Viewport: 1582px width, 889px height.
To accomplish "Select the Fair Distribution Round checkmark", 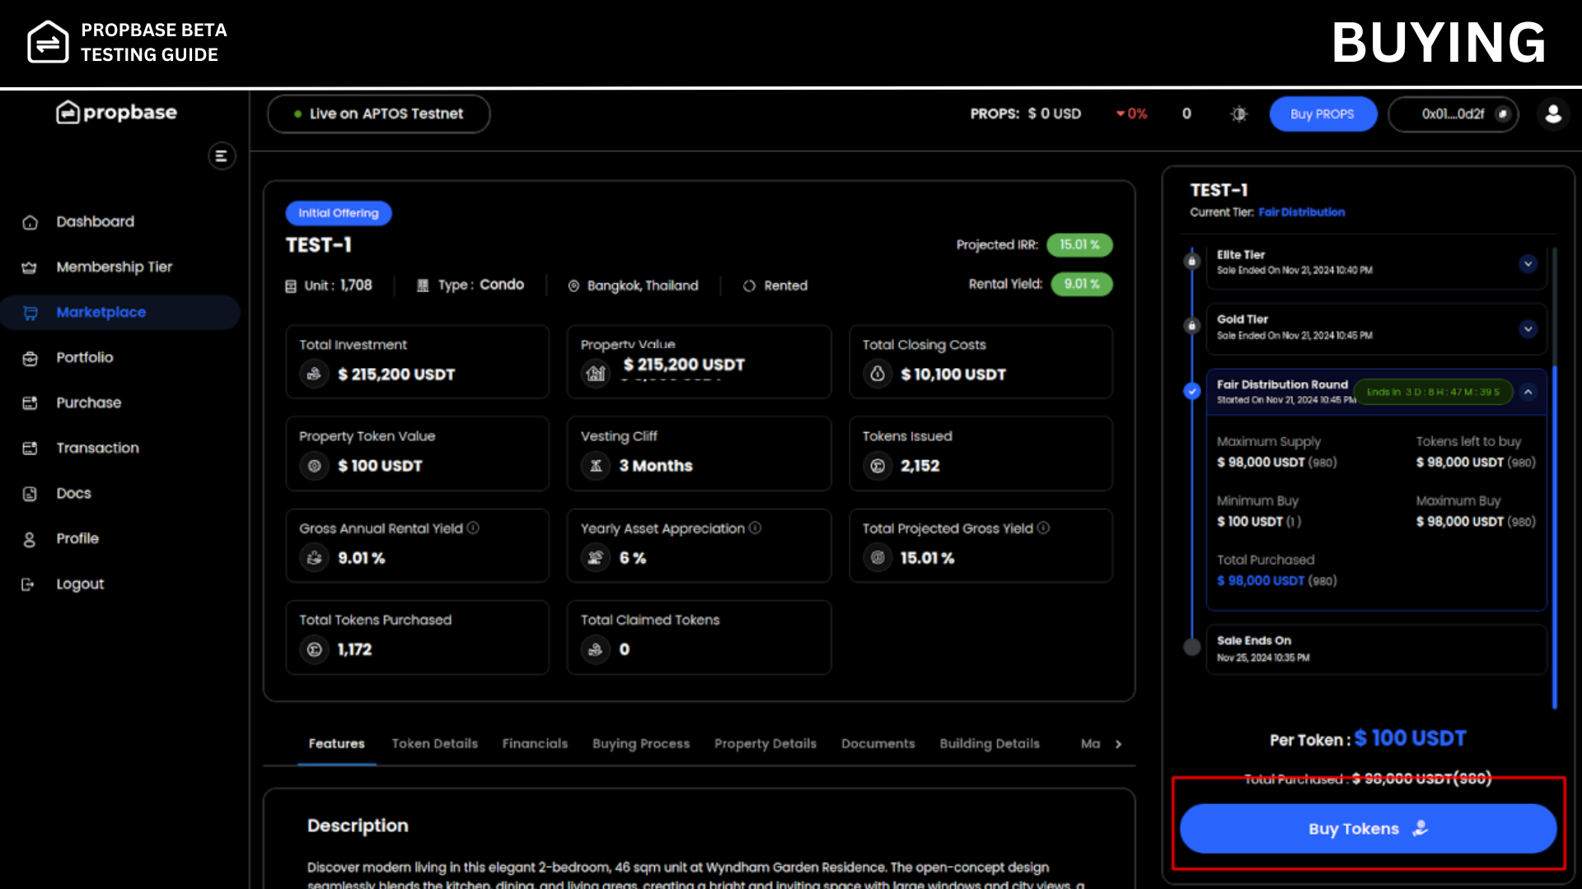I will (x=1191, y=392).
